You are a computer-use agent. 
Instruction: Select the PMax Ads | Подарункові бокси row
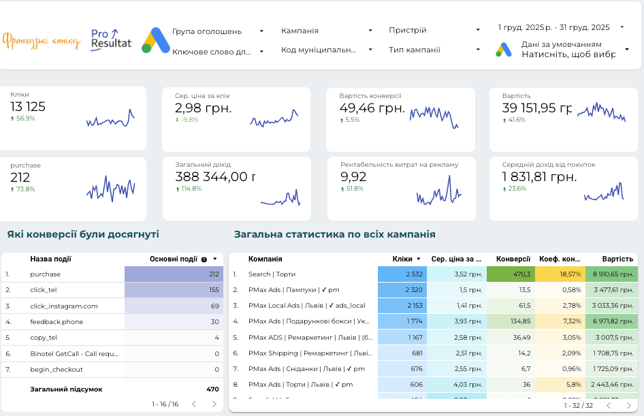pos(433,321)
